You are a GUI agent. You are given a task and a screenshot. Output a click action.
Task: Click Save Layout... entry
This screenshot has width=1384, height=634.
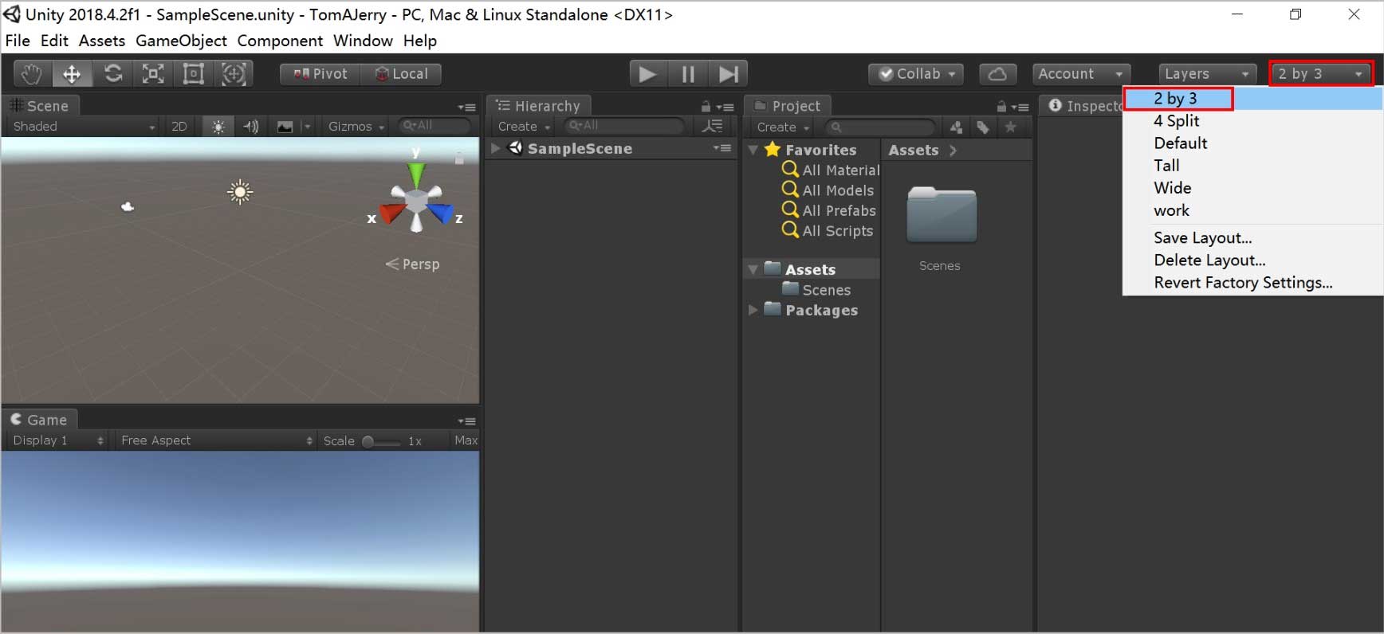click(x=1202, y=238)
